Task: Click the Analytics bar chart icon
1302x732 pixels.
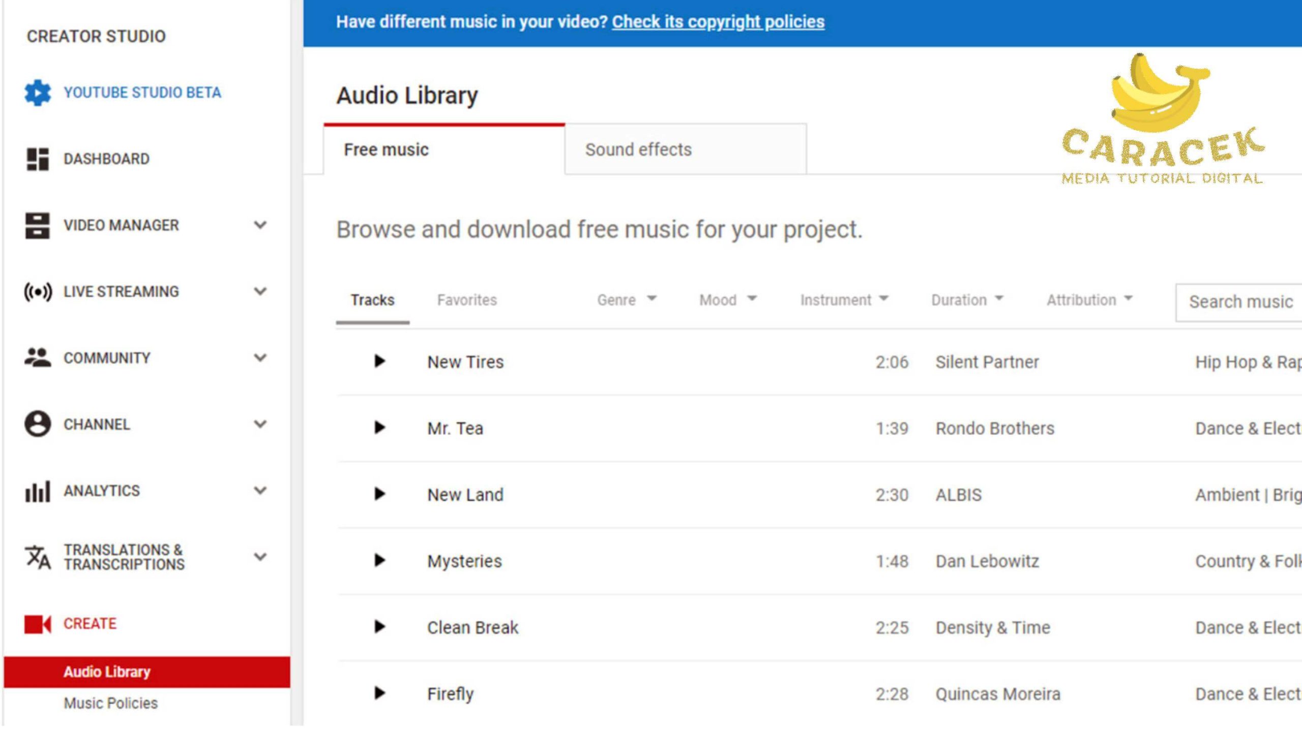Action: pos(38,491)
